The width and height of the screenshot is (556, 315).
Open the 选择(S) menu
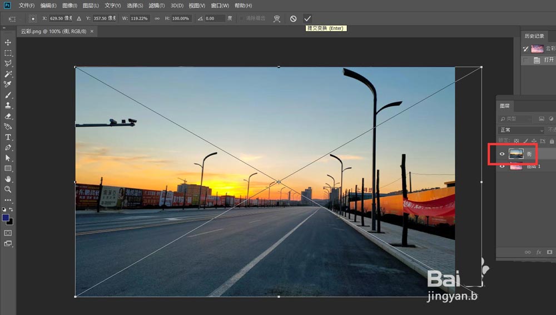coord(135,6)
